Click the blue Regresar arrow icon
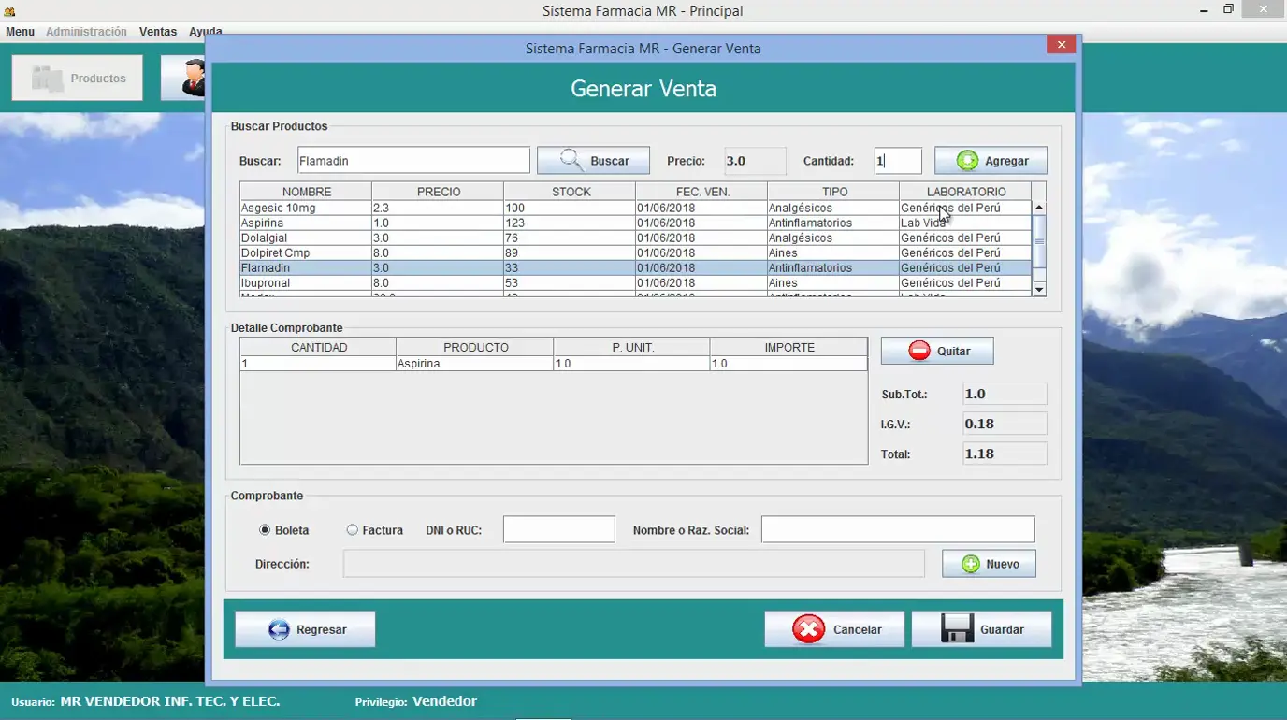Viewport: 1287px width, 720px height. [x=279, y=629]
